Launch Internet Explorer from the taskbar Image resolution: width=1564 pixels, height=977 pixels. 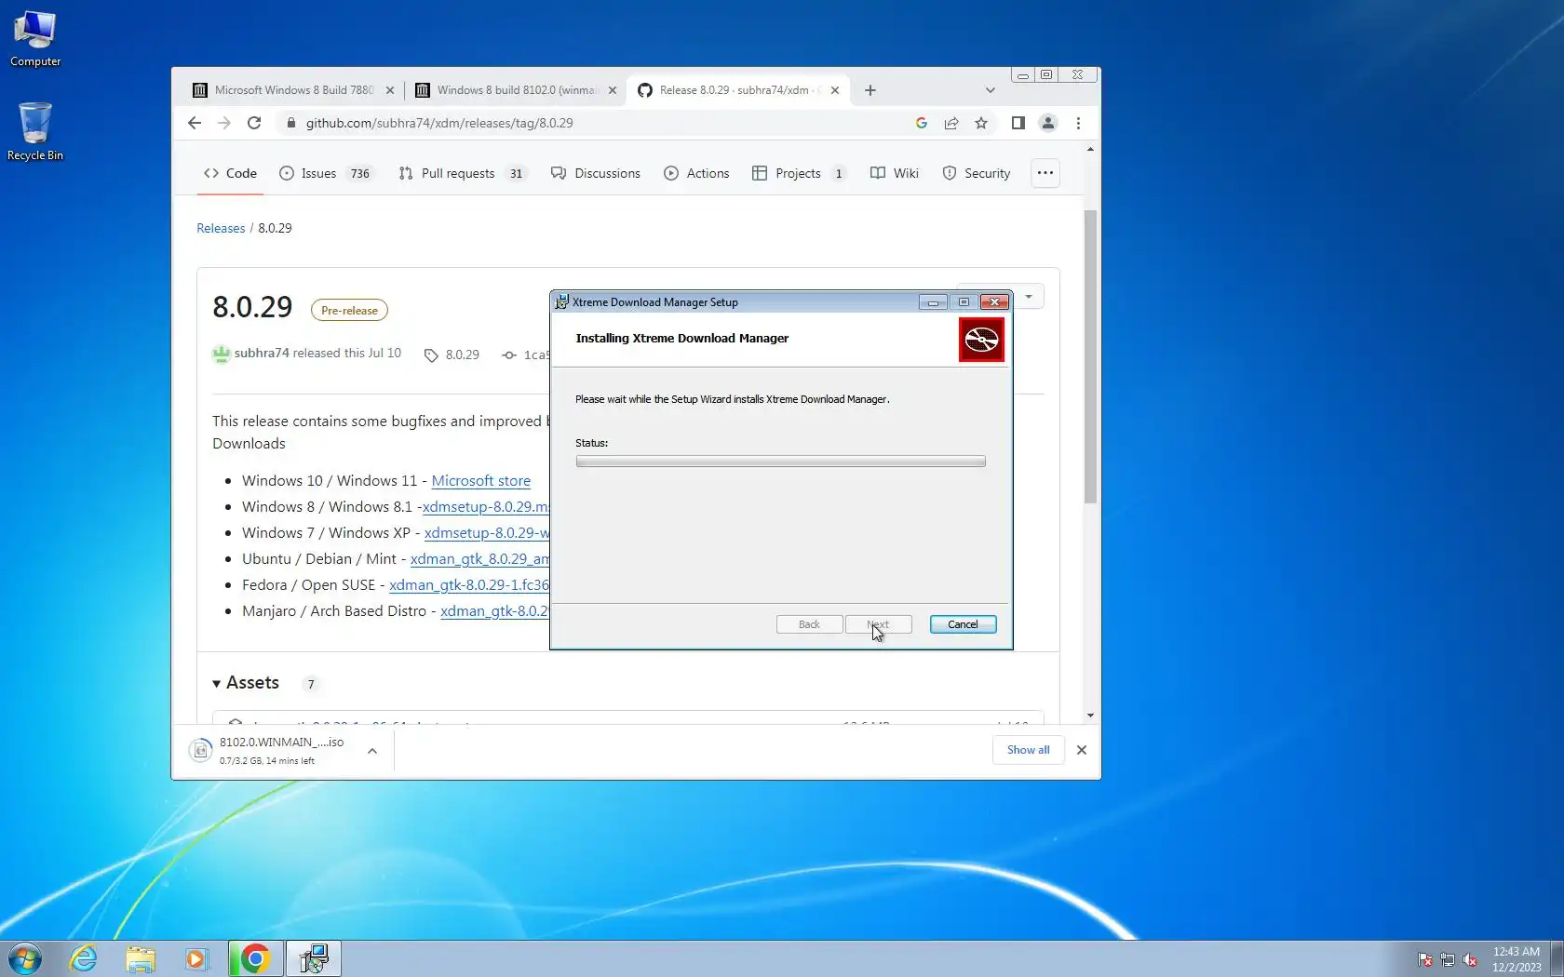[x=84, y=958]
